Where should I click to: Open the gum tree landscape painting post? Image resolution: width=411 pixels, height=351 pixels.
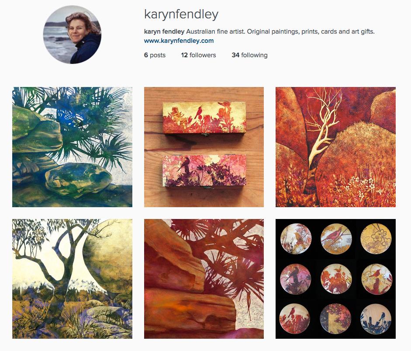(72, 279)
